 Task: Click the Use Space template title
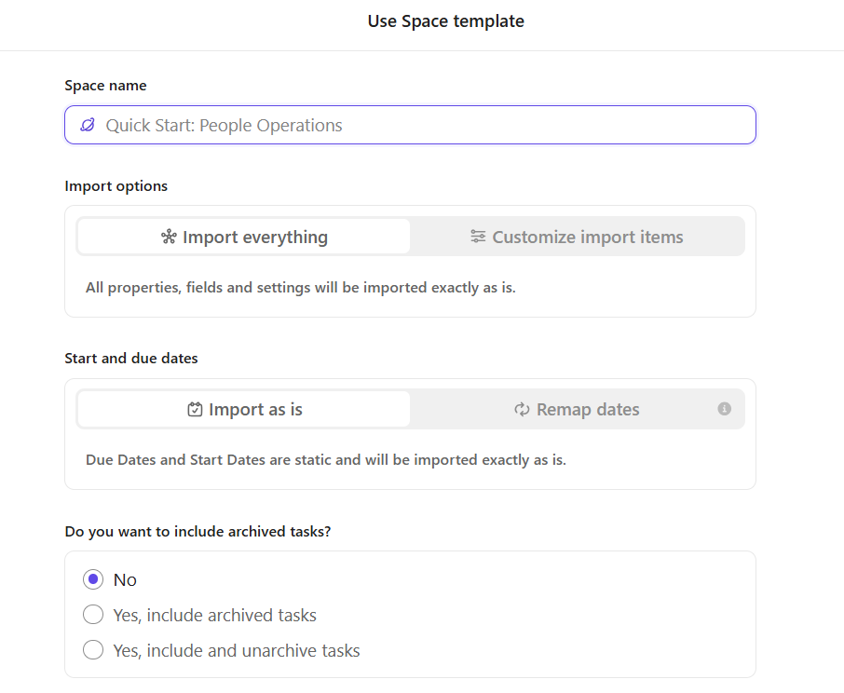[x=445, y=20]
